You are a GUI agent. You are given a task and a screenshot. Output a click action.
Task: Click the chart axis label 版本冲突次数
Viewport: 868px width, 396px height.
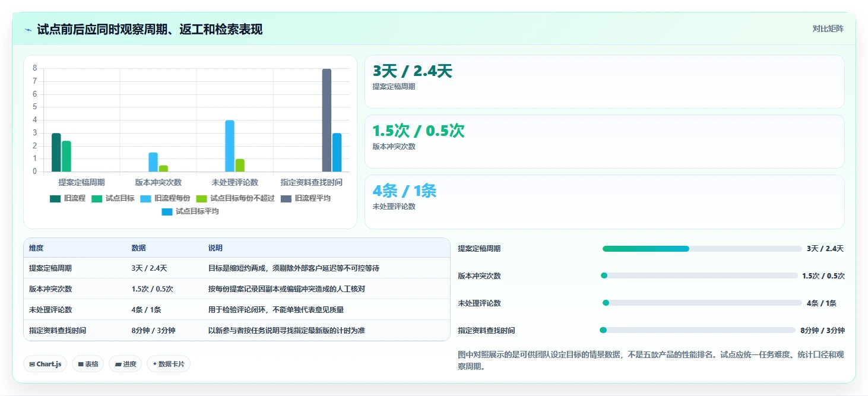[x=158, y=182]
